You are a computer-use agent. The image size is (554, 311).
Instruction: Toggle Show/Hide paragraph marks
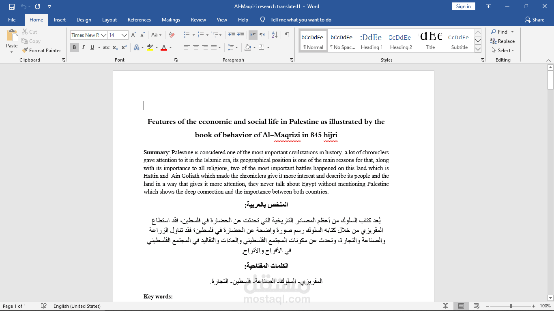tap(287, 35)
